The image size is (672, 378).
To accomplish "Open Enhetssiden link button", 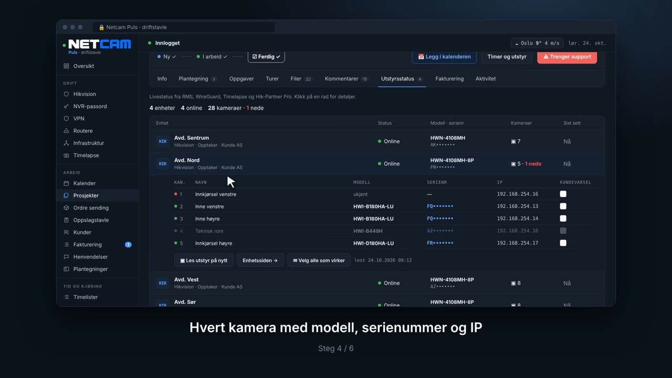I will pyautogui.click(x=260, y=260).
